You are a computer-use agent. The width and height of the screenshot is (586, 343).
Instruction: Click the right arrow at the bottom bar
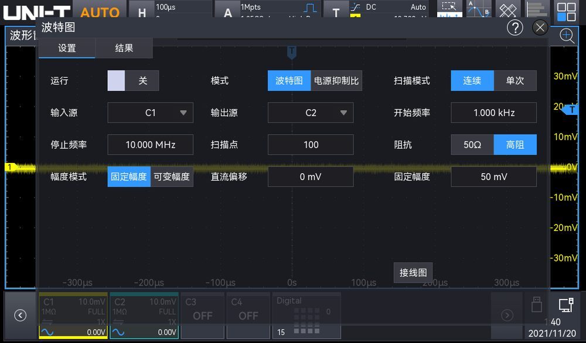coord(507,315)
